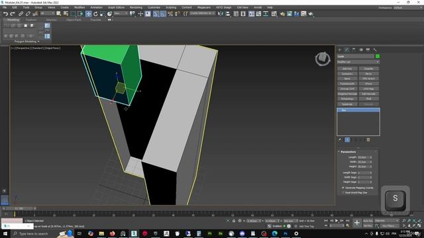424x238 pixels.
Task: Click the Mirror tool icon
Action: [221, 13]
